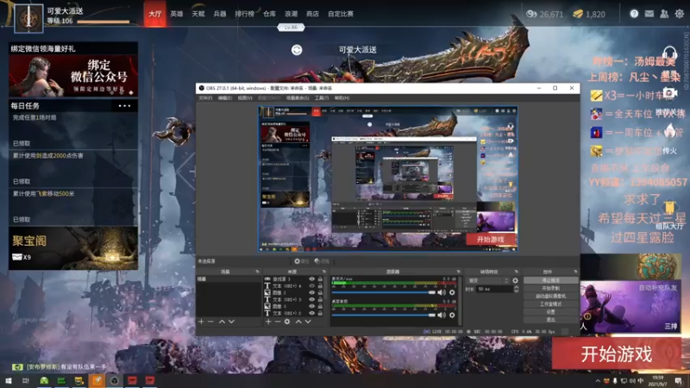This screenshot has height=388, width=690.
Task: Toggle lock on 文本 (GDI+) 4 source
Action: click(320, 286)
